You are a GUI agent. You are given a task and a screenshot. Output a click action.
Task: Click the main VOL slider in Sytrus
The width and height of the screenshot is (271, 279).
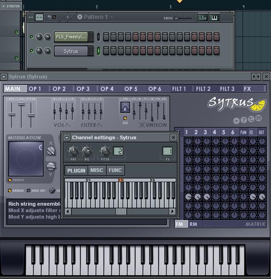coord(12,115)
